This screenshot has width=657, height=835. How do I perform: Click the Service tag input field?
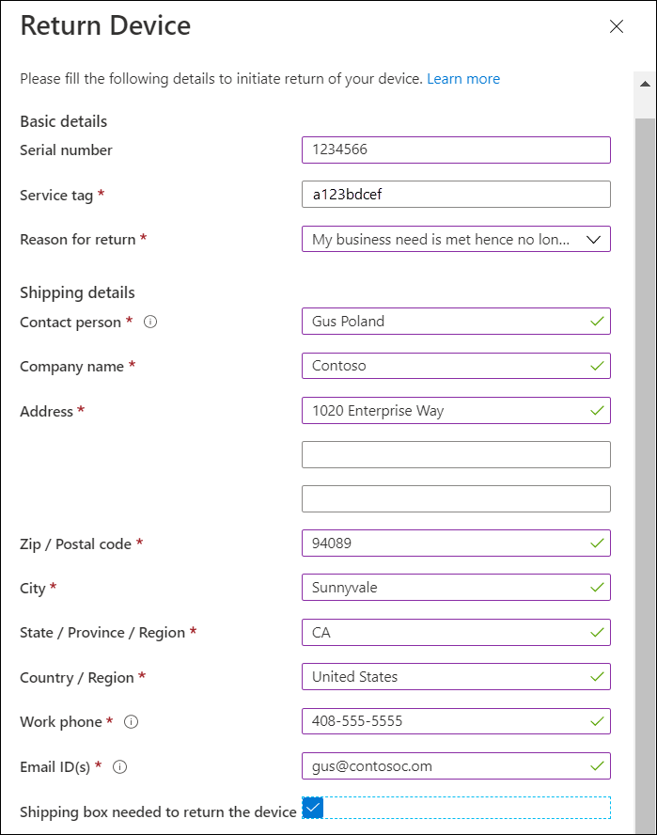456,195
